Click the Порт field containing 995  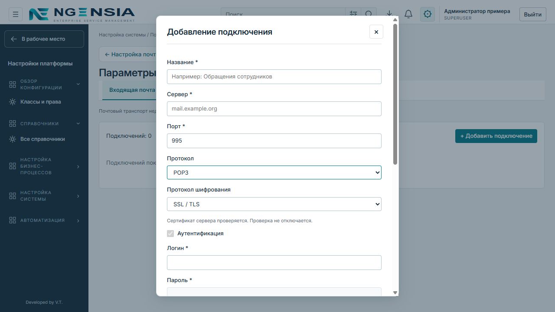pyautogui.click(x=274, y=141)
